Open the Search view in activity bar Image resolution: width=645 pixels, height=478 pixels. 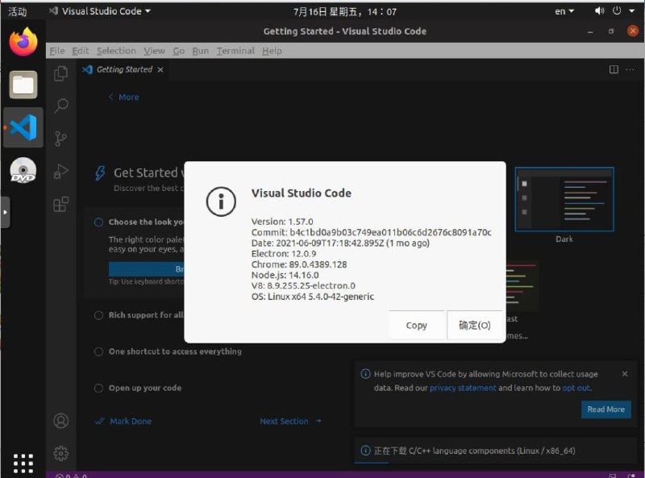pos(60,106)
